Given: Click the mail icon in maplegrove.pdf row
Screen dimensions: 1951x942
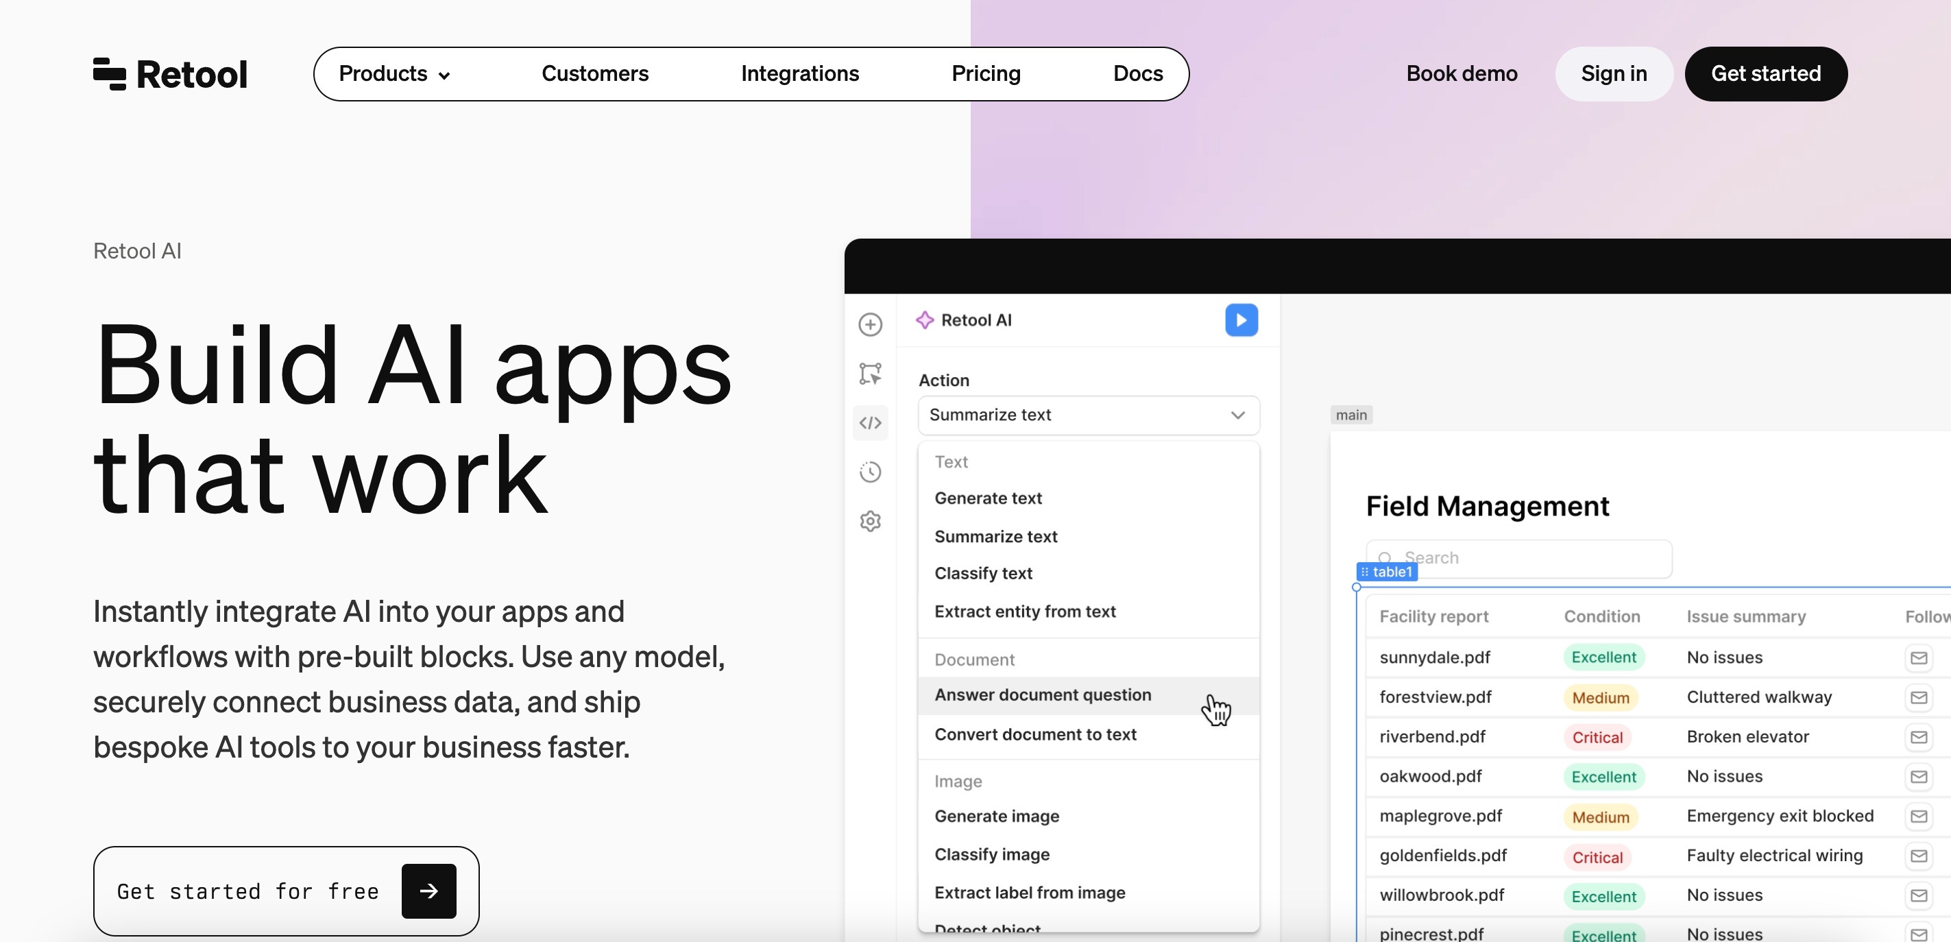Looking at the screenshot, I should tap(1918, 817).
